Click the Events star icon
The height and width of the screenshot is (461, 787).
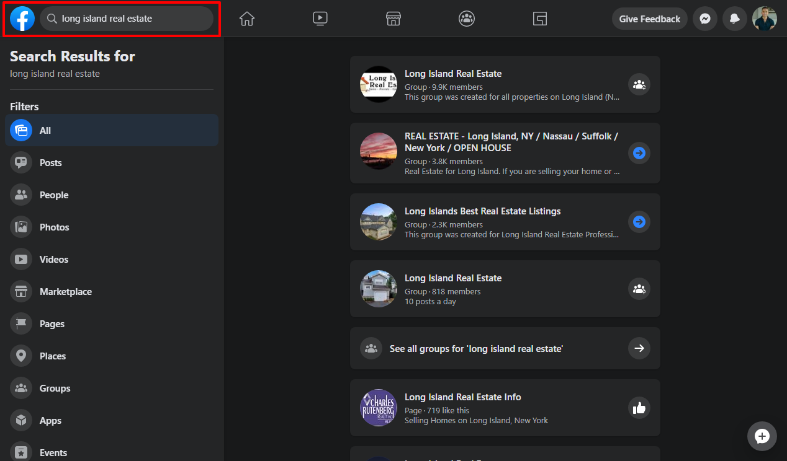[x=21, y=452]
